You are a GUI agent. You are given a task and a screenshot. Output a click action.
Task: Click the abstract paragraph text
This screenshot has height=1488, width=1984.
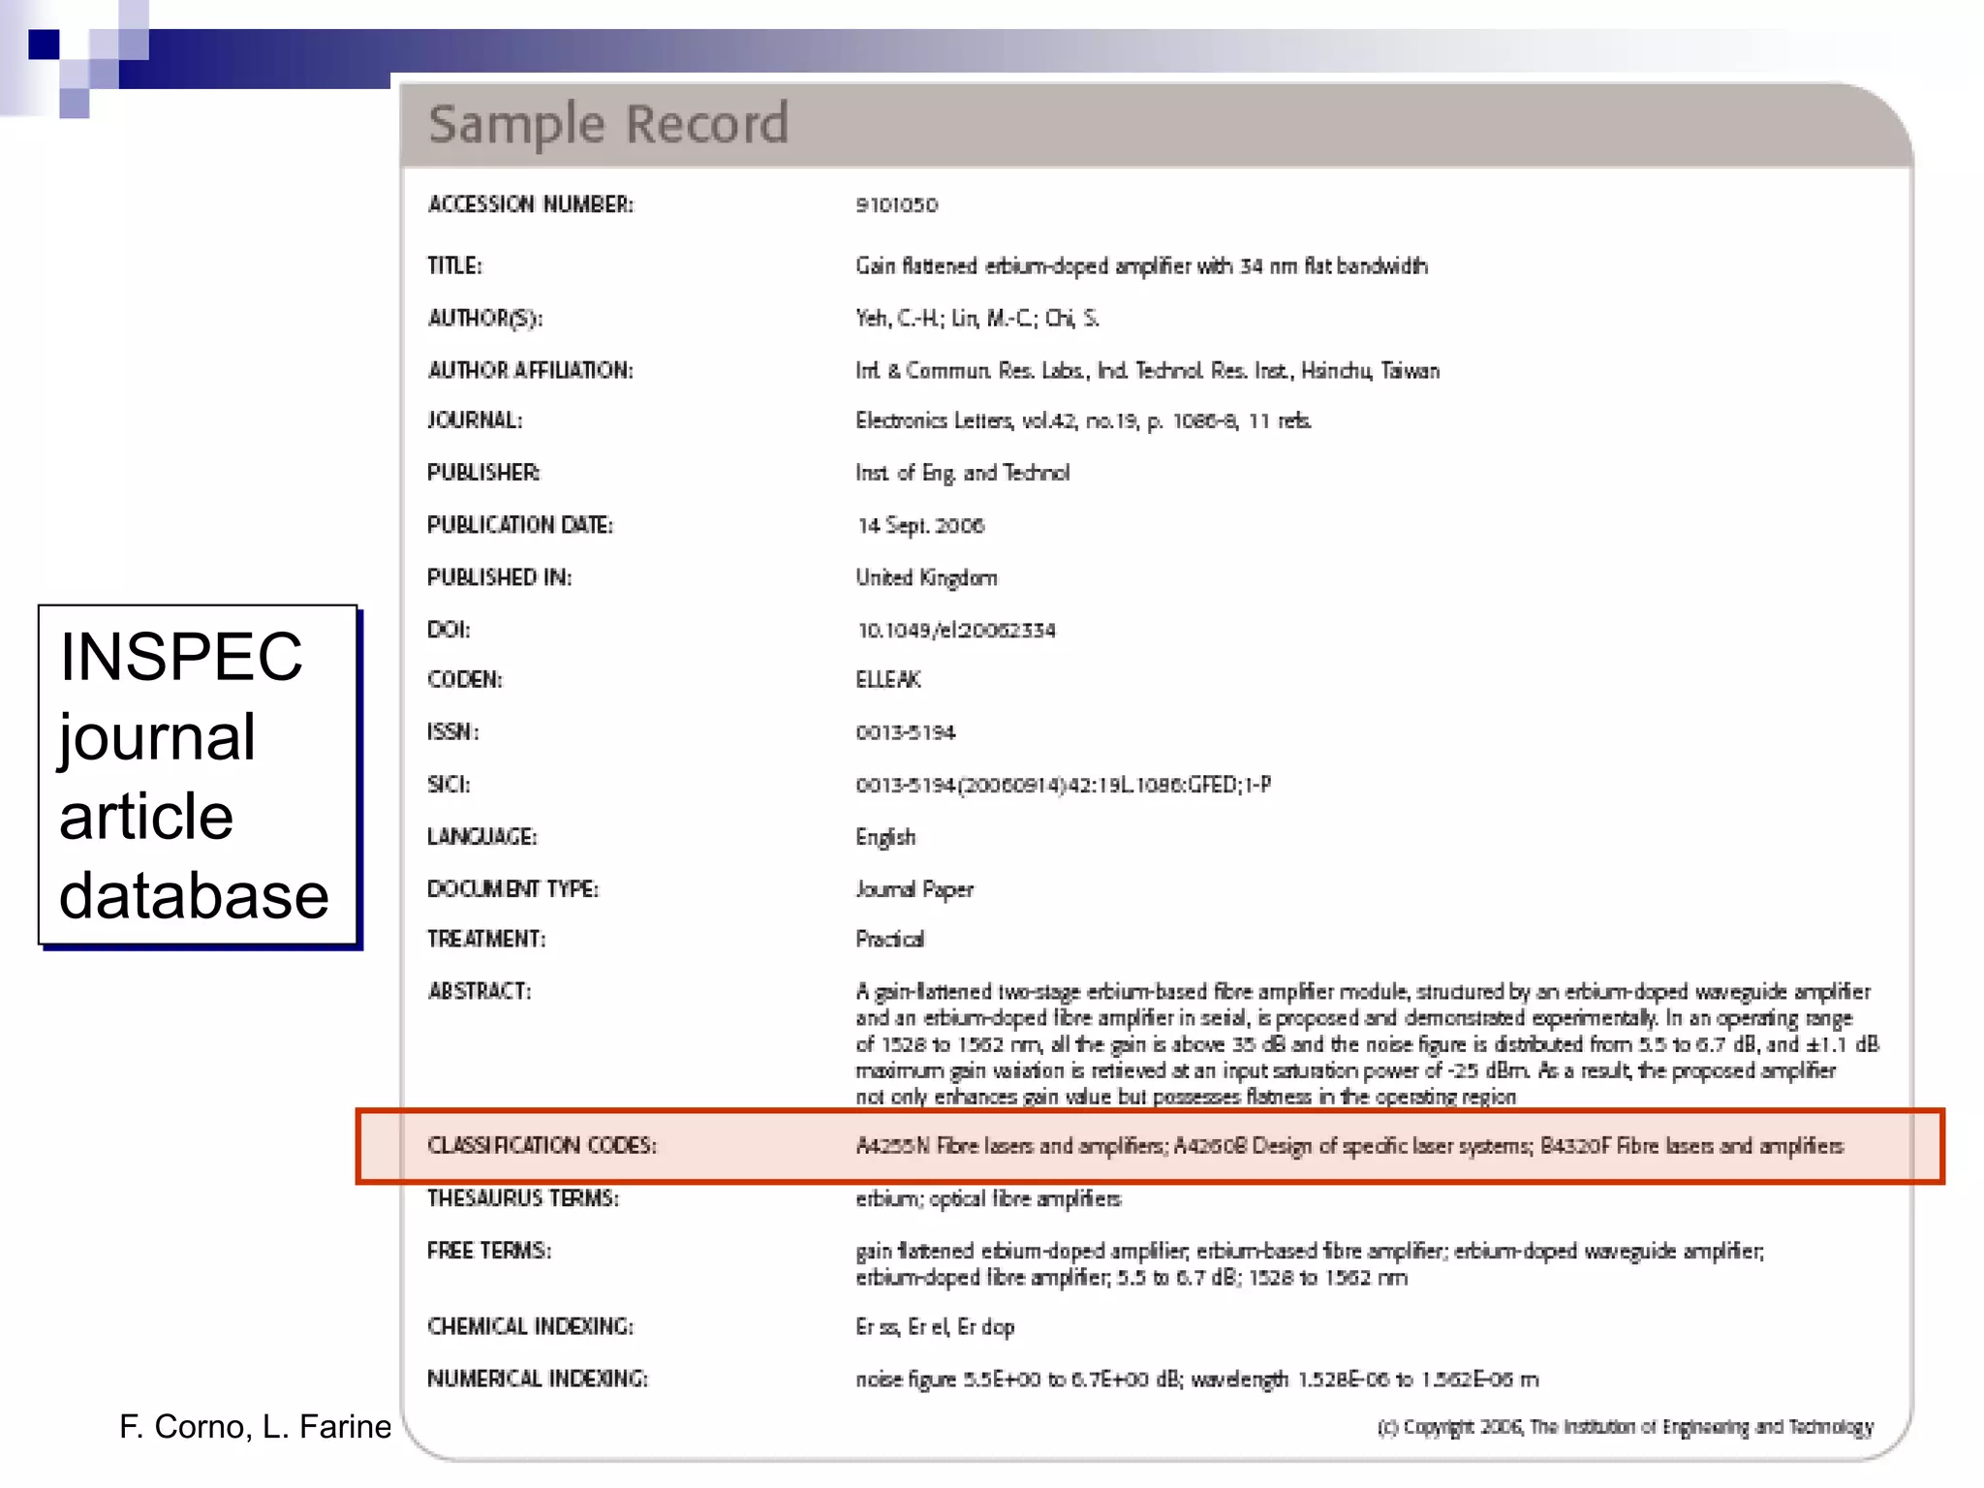(x=1367, y=1044)
